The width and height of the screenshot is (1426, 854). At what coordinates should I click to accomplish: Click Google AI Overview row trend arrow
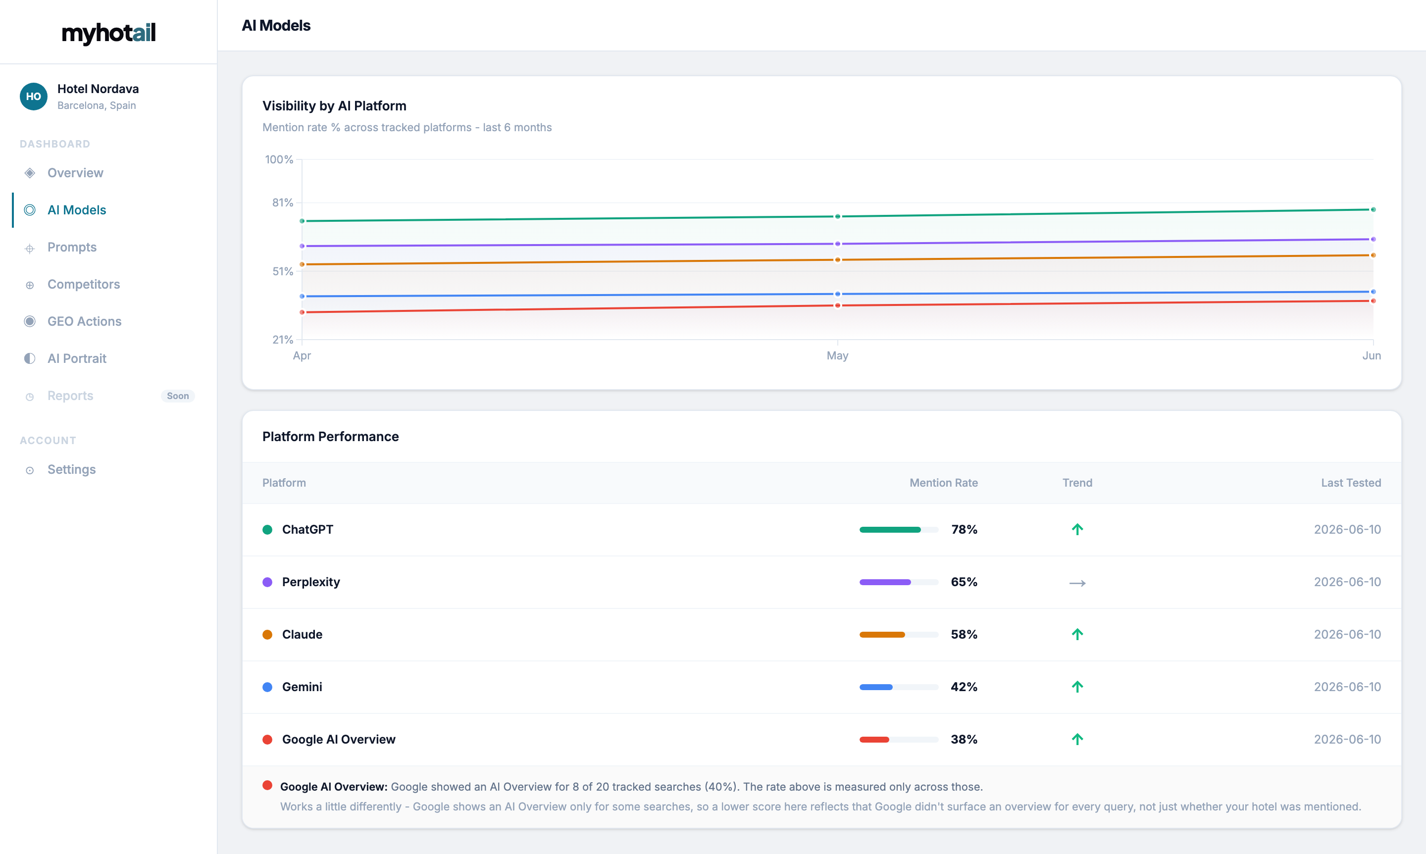pos(1077,739)
